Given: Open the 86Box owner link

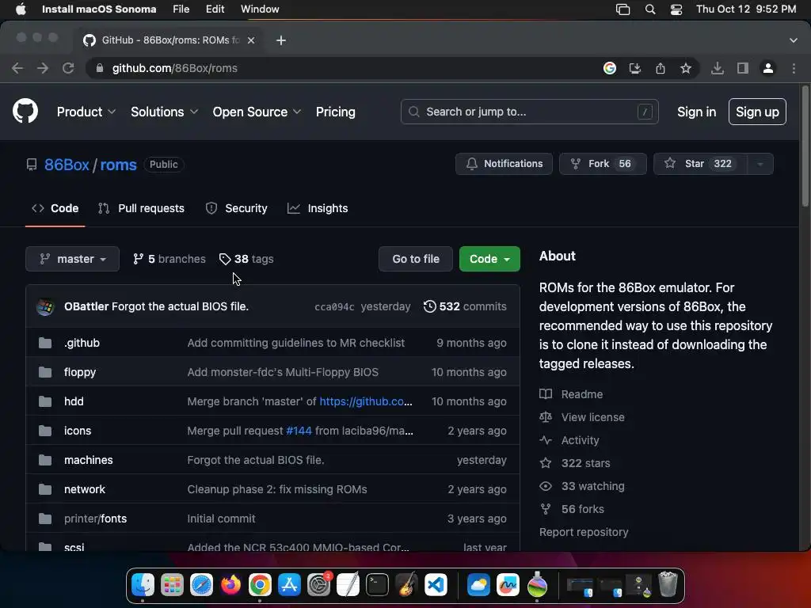Looking at the screenshot, I should point(67,165).
